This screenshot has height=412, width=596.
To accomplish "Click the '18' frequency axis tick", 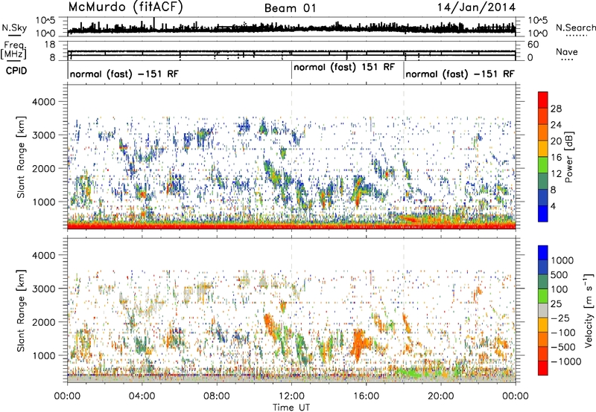I will coord(50,45).
